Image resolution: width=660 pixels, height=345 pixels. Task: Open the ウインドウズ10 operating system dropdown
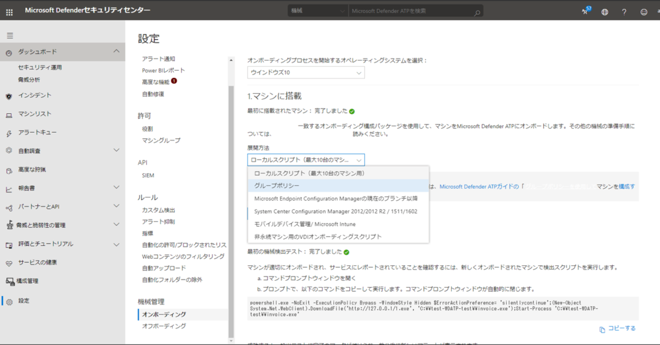pyautogui.click(x=306, y=72)
